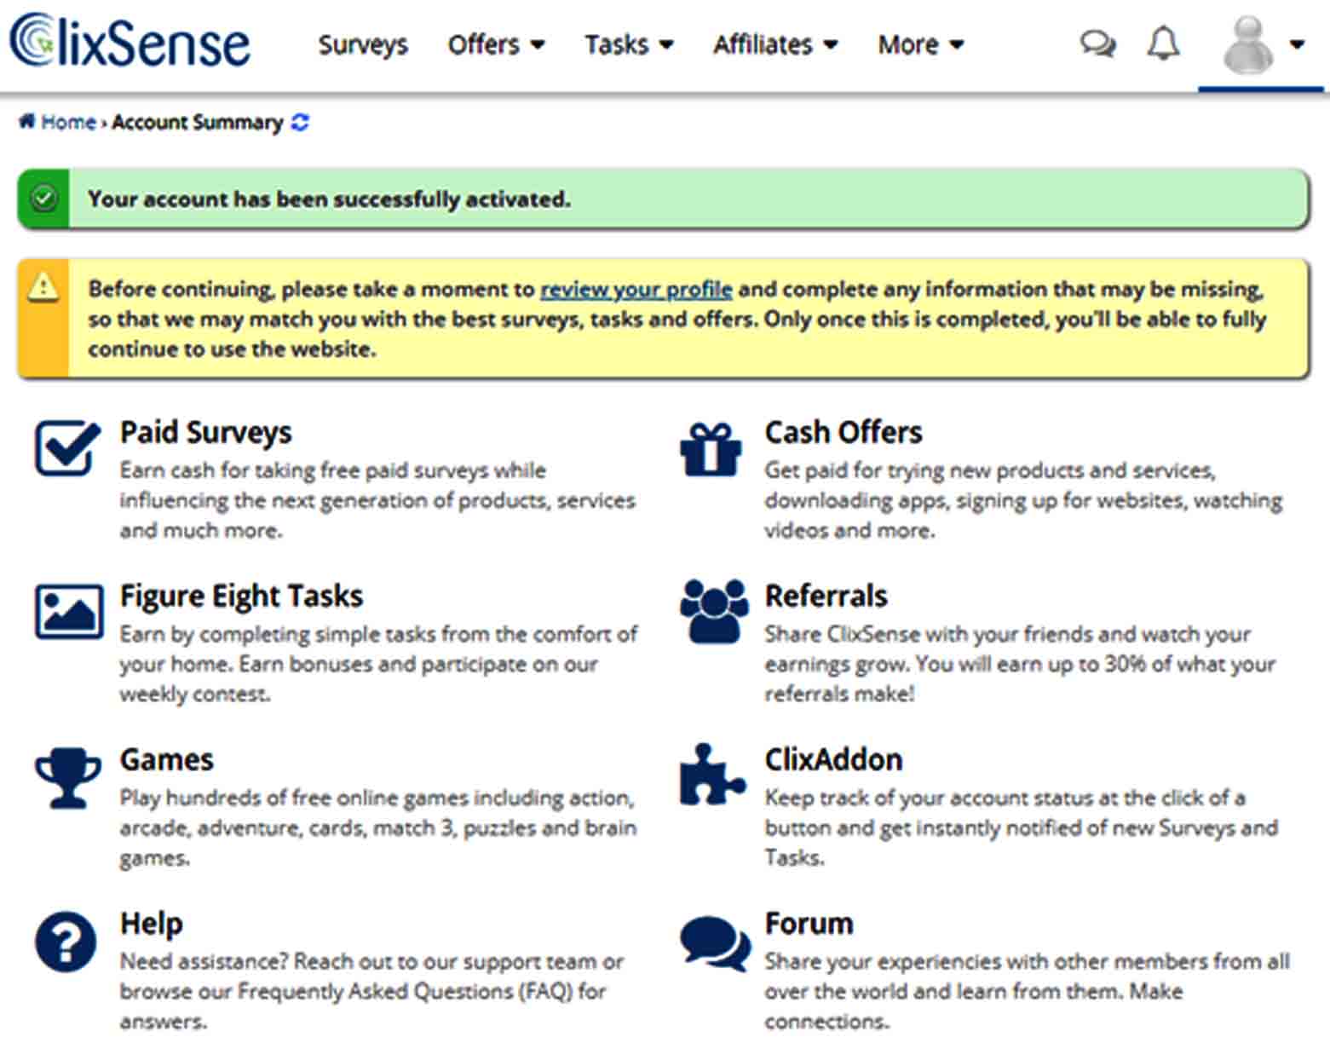Click the ClixAddon puzzle piece icon
1330x1043 pixels.
[x=712, y=775]
